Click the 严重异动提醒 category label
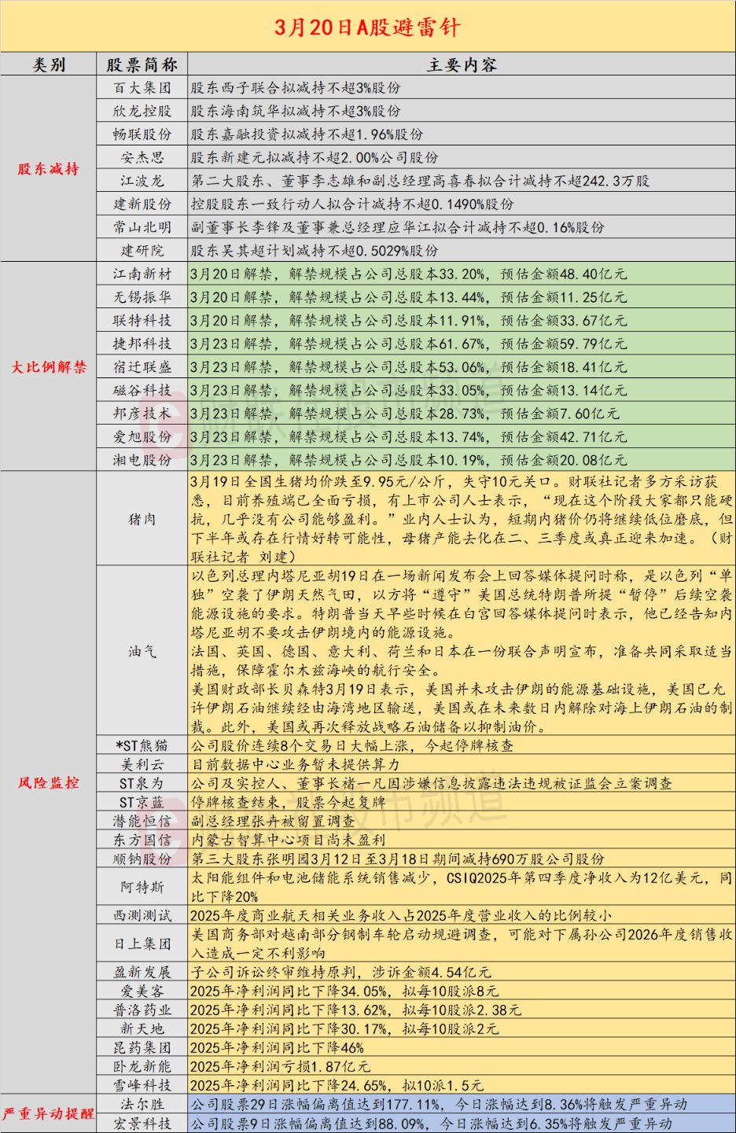 click(49, 1113)
